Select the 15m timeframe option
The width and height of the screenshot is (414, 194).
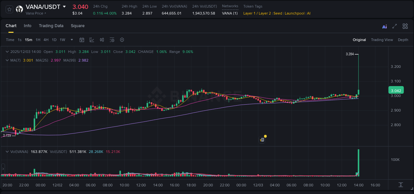click(x=28, y=40)
